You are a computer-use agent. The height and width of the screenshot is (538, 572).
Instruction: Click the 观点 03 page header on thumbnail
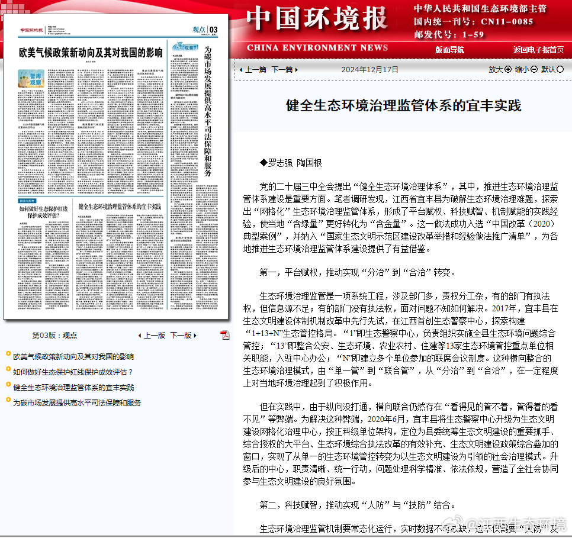click(x=205, y=30)
